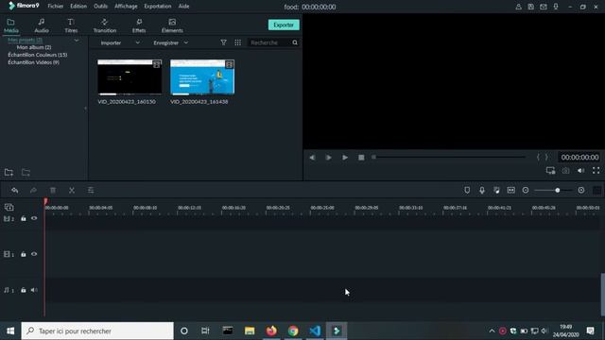Open the Exportation menu
The height and width of the screenshot is (340, 605).
pos(158,7)
